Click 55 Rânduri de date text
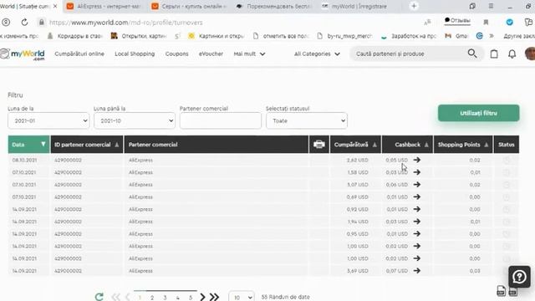Screen dimensions: 535x301 tap(285, 297)
